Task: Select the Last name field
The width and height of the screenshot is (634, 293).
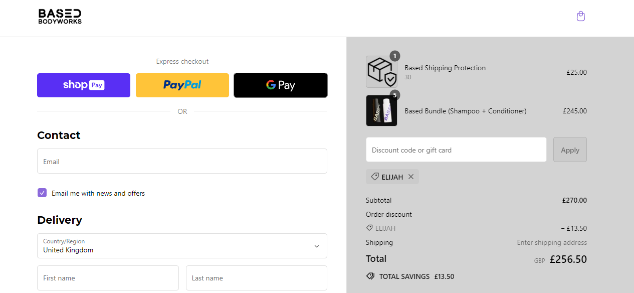Action: click(x=256, y=278)
